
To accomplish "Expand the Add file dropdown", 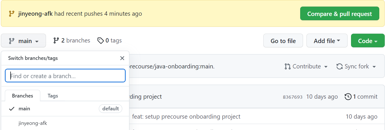I will [x=327, y=41].
